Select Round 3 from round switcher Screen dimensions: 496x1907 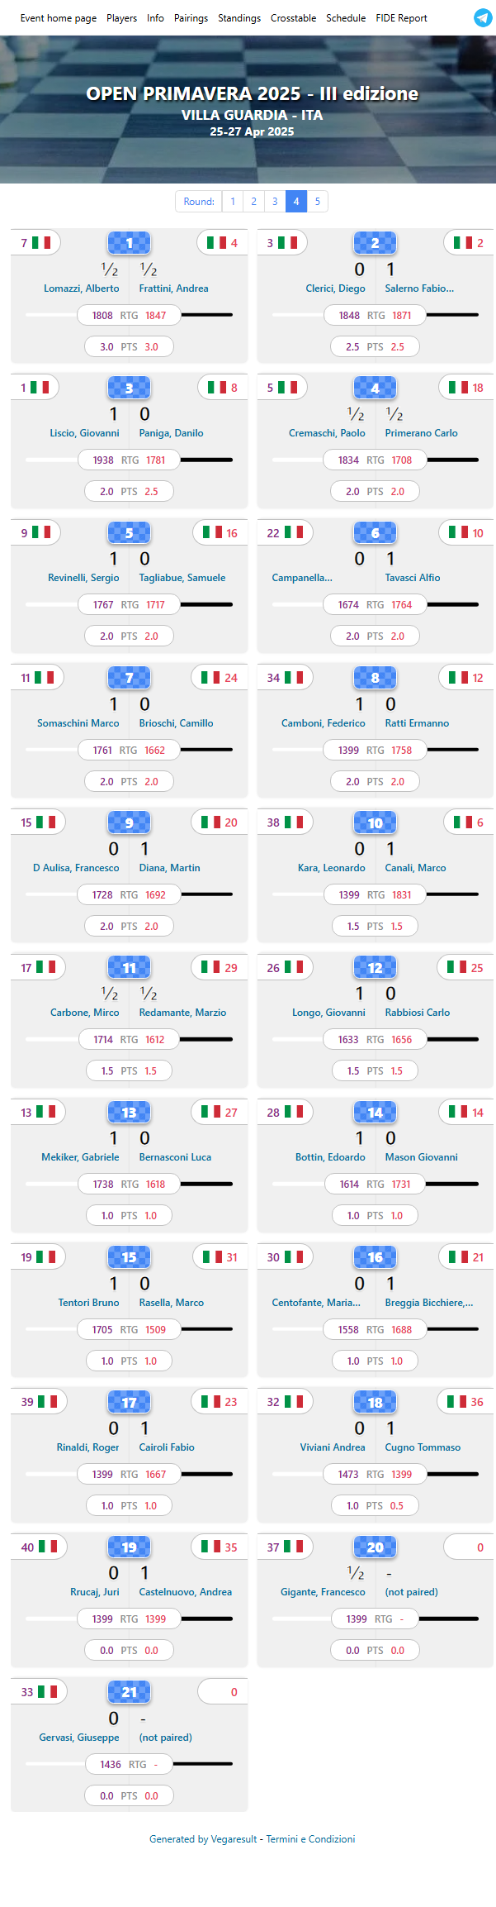pyautogui.click(x=275, y=201)
